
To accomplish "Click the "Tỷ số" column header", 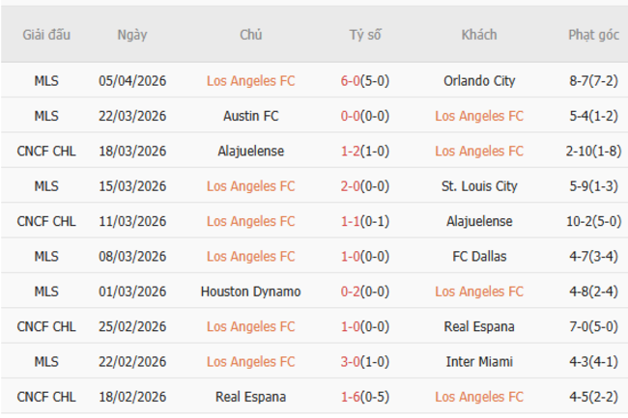I will [x=365, y=35].
